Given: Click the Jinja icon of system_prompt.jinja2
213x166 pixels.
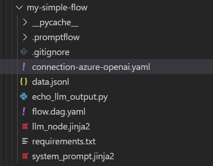Looking at the screenshot, I should 25,156.
